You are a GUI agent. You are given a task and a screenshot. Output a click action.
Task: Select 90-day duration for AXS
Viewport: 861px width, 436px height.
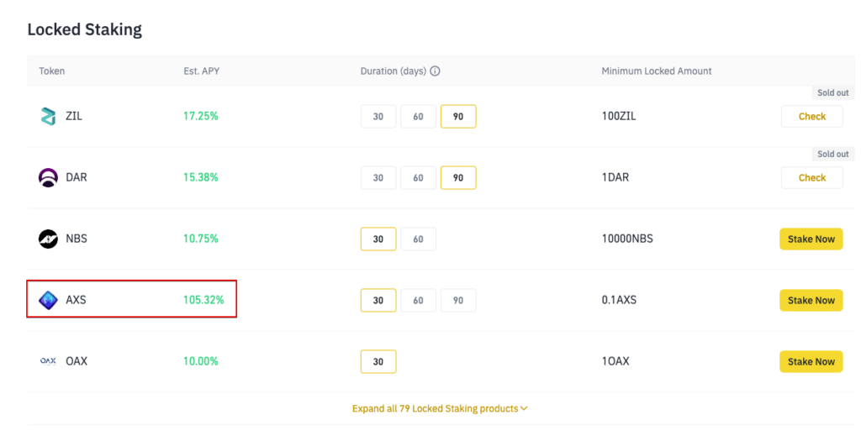click(x=458, y=301)
